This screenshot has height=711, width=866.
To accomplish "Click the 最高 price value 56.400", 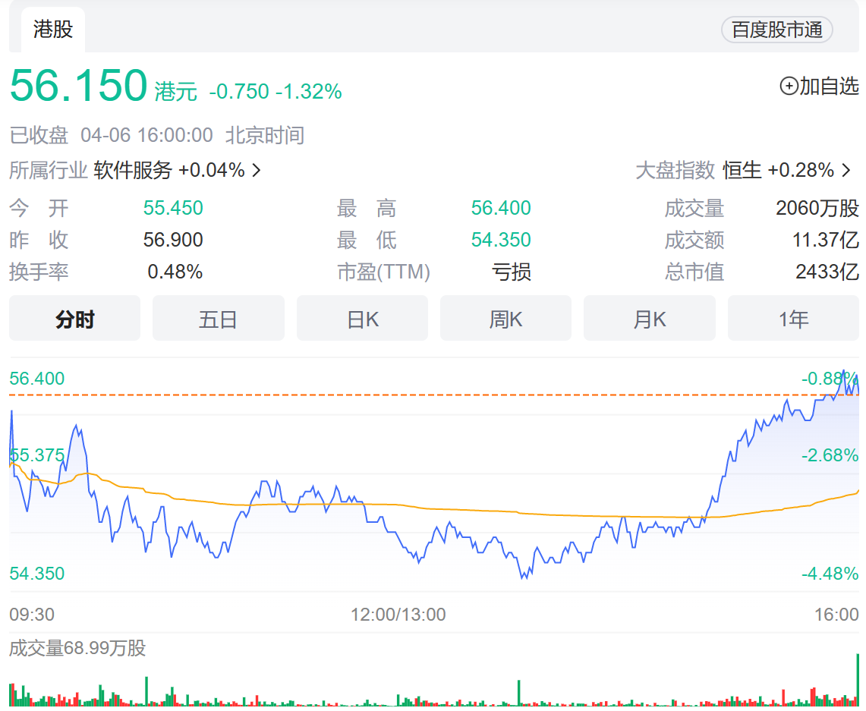I will tap(500, 208).
